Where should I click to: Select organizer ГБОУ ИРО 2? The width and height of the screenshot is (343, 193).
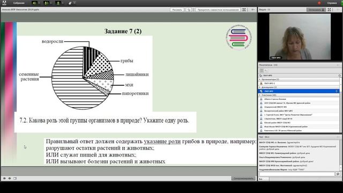[x=299, y=84]
